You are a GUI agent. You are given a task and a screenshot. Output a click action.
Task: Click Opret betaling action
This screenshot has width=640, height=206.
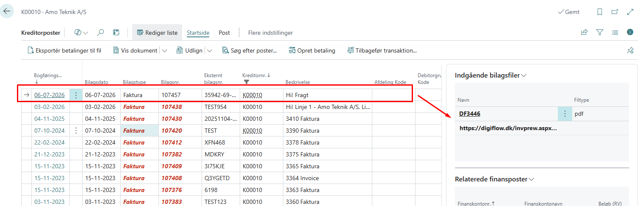312,50
